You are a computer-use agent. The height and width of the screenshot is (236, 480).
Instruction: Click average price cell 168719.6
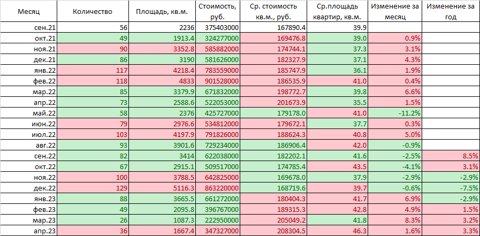pyautogui.click(x=273, y=188)
